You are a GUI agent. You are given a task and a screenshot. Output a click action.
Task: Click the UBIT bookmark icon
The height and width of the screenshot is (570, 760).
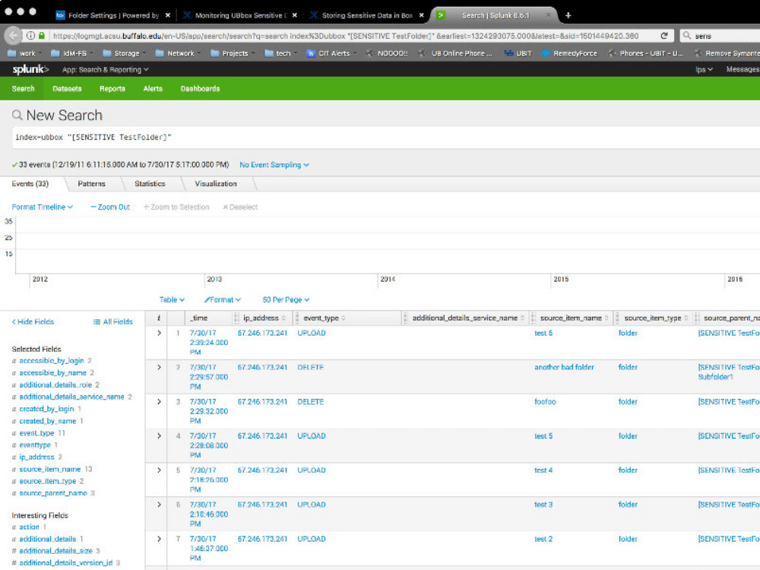coord(508,53)
